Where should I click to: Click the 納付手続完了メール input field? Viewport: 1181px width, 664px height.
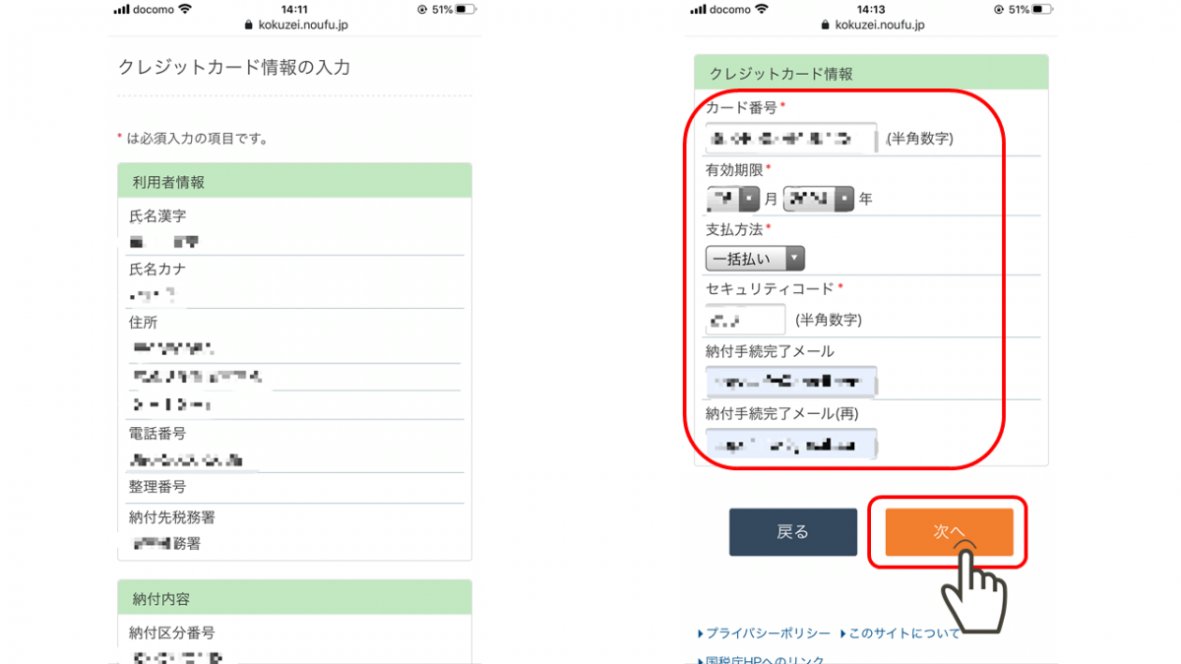pos(791,382)
